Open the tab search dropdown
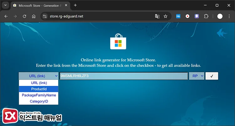The width and height of the screenshot is (235, 126). pos(6,5)
